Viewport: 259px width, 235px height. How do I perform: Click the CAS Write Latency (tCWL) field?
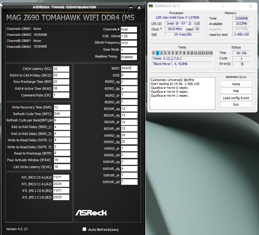tap(62, 167)
